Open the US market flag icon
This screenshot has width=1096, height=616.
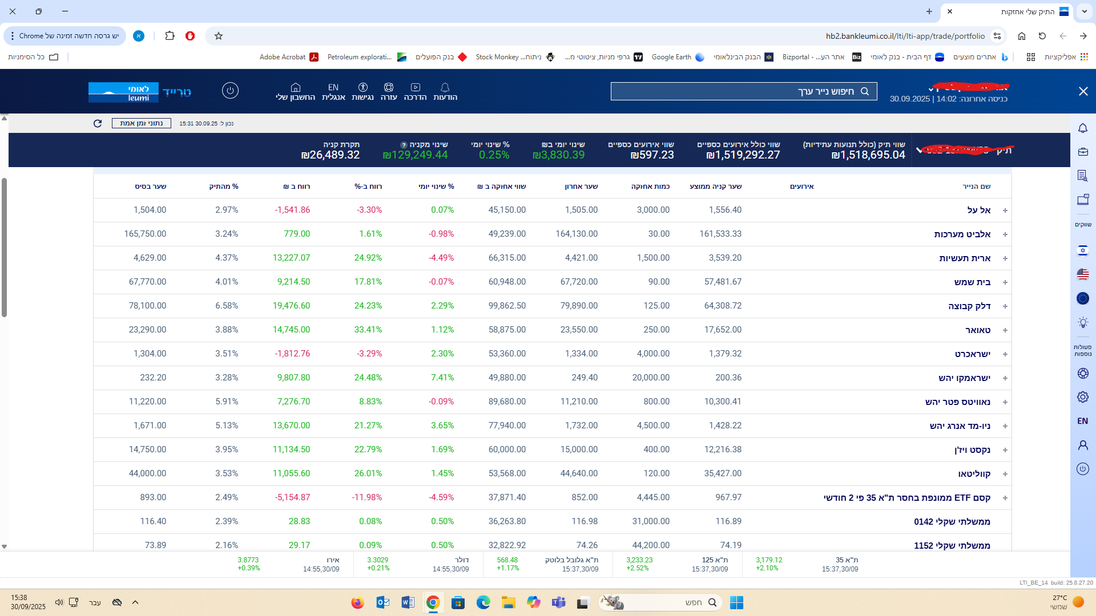click(1082, 274)
